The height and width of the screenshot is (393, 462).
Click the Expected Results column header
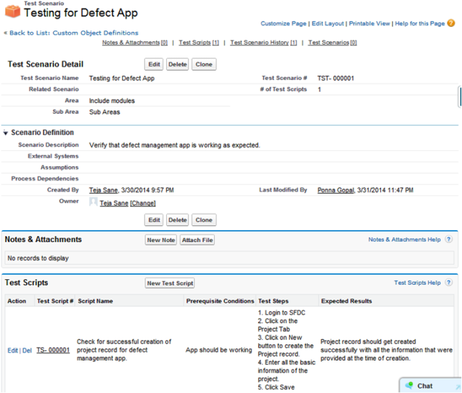(x=346, y=301)
